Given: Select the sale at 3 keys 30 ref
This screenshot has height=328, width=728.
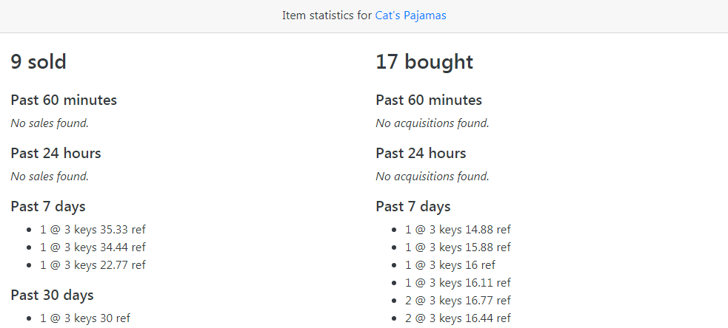Looking at the screenshot, I should point(85,318).
